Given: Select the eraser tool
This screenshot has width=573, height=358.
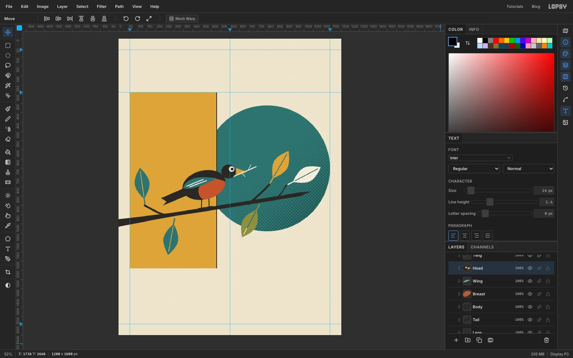Looking at the screenshot, I should coord(8,139).
